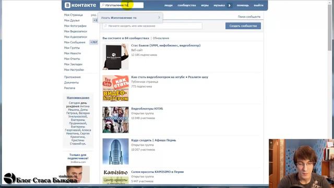Open 'Куда сходить | Афиша Пермь' link
Viewport: 334px width, 188px height.
[x=153, y=140]
